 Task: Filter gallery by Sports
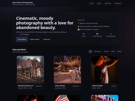click(x=119, y=51)
